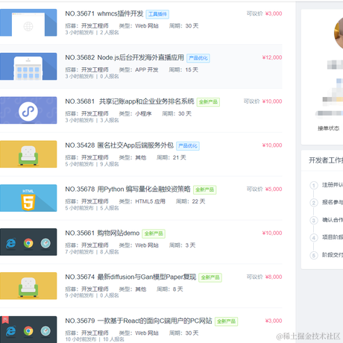The image size is (343, 343).
Task: Click the 全新产品 tag on NO.35679
Action: [x=227, y=321]
